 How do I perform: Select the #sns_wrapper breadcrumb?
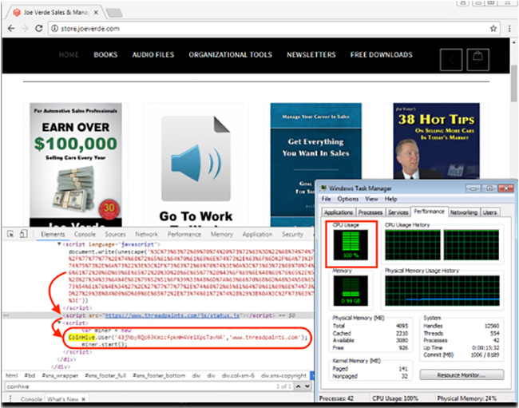pyautogui.click(x=60, y=375)
